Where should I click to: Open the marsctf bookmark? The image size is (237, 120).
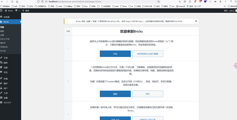[x=181, y=6]
